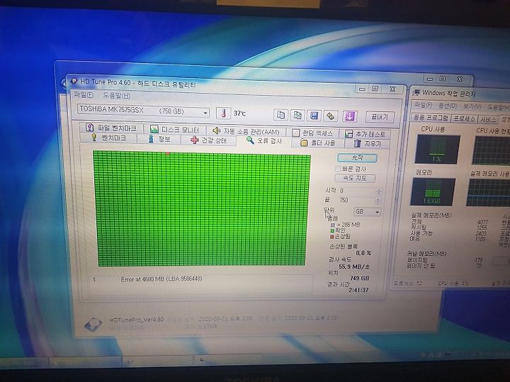Switch to the 폴더 사용 tab

318,142
